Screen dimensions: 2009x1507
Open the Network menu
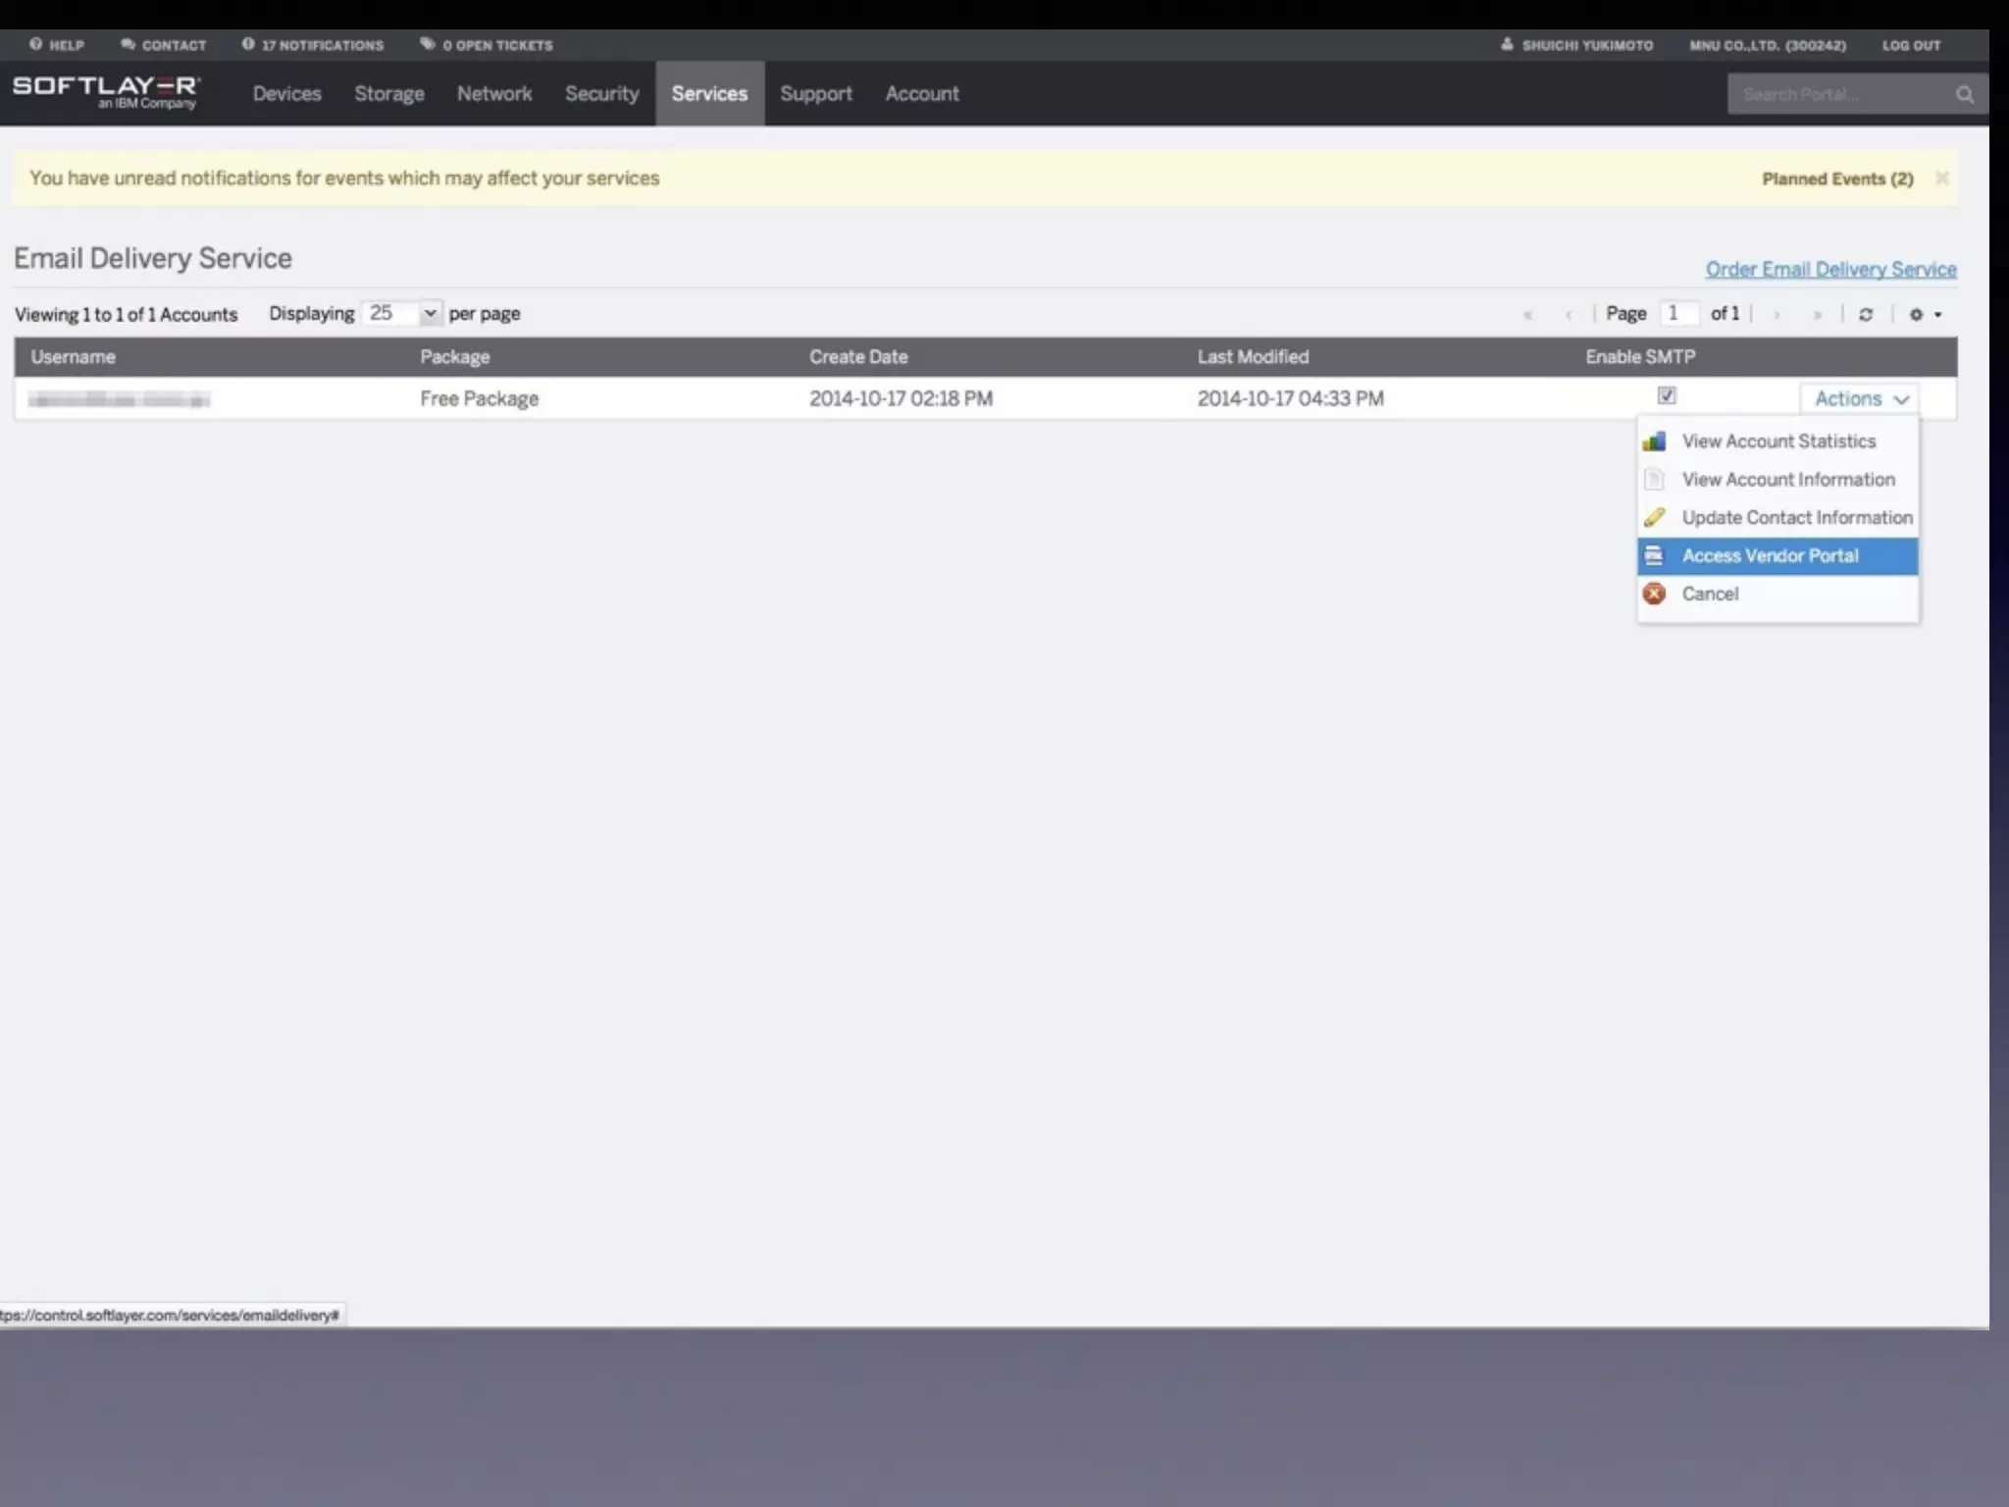tap(494, 93)
